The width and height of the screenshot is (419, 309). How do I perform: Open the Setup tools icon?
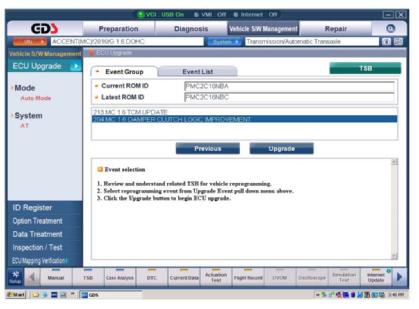(x=15, y=277)
